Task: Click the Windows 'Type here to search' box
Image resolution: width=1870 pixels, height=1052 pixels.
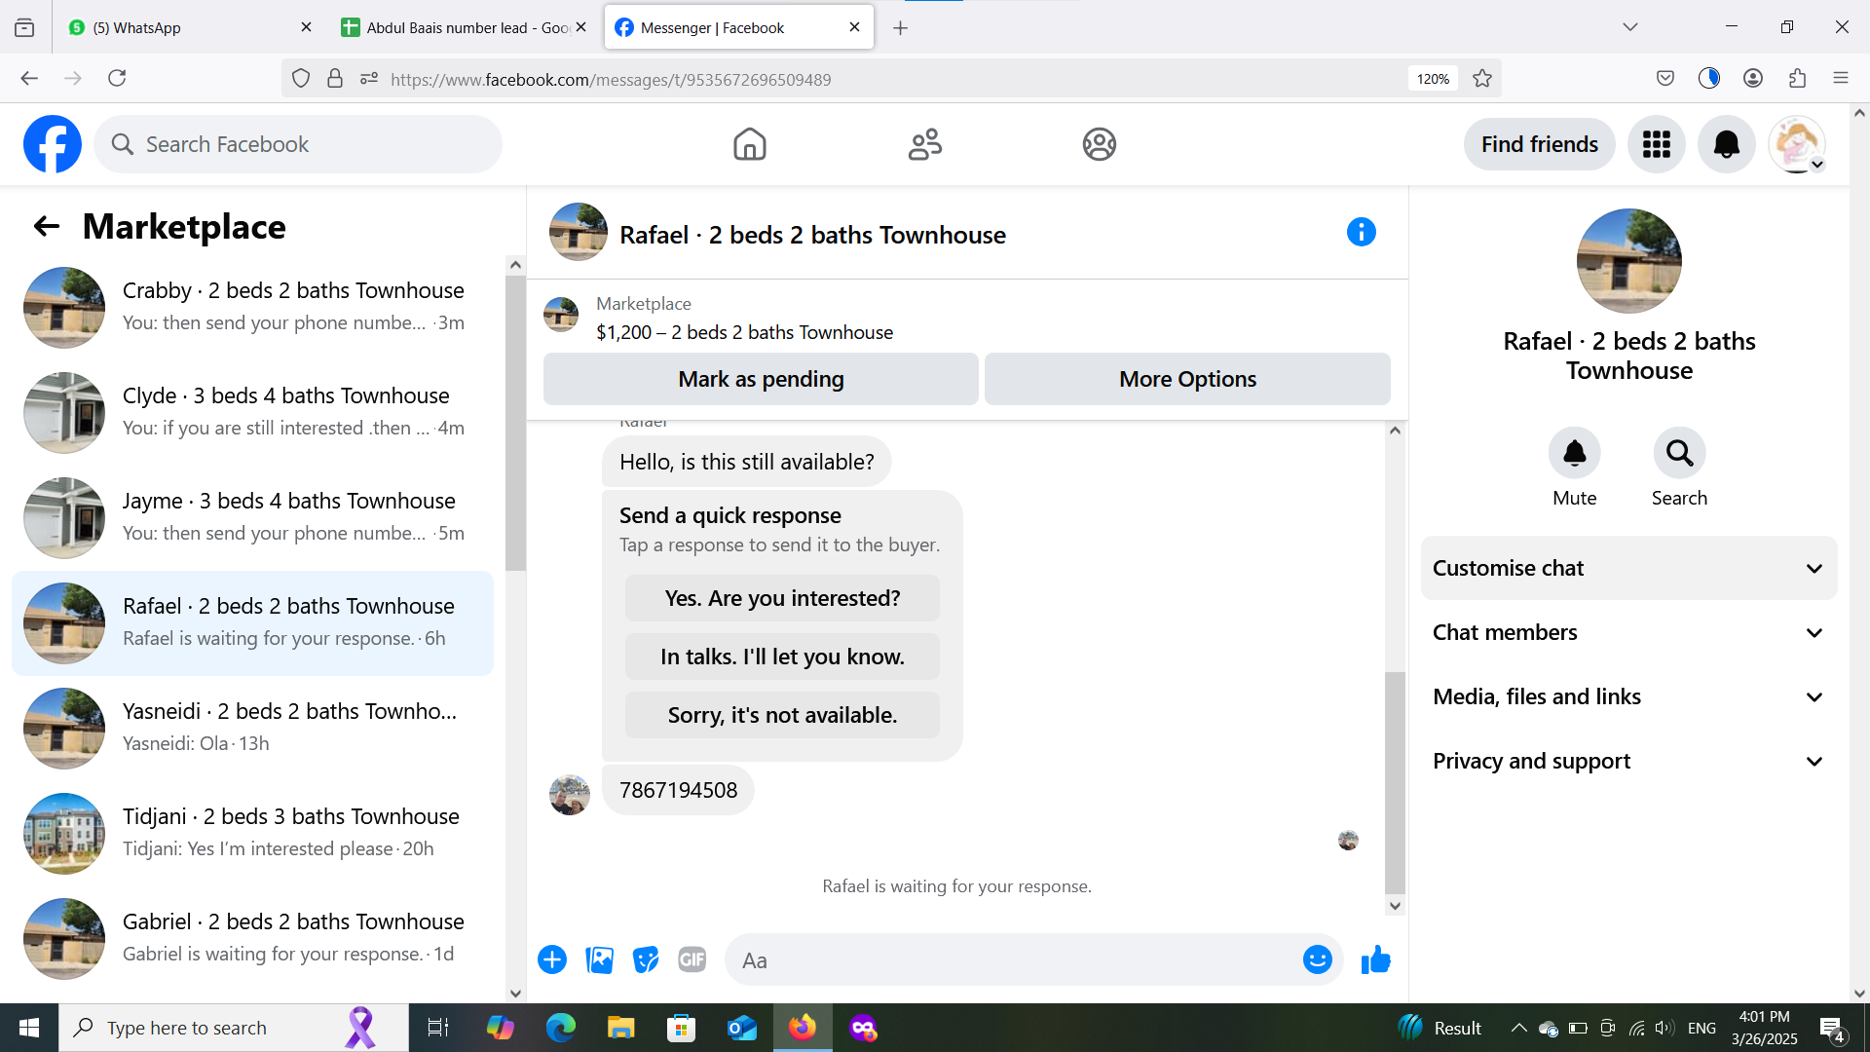Action: (234, 1028)
